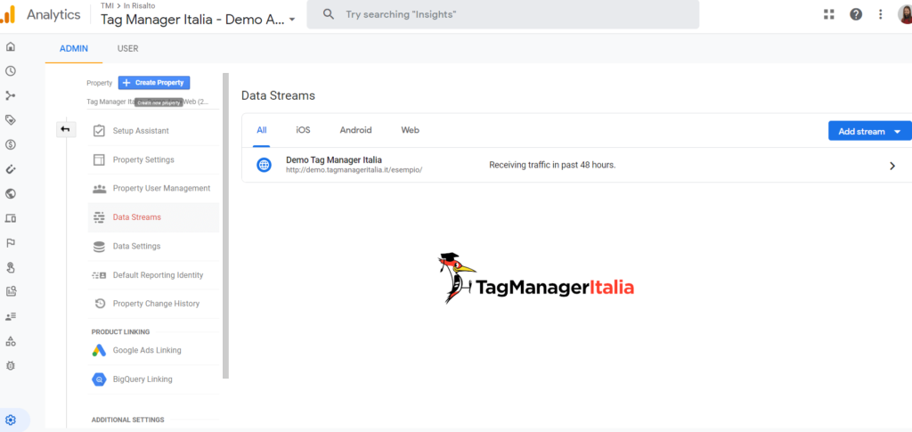Open Setup Assistant
Viewport: 912px width, 432px height.
click(x=153, y=131)
